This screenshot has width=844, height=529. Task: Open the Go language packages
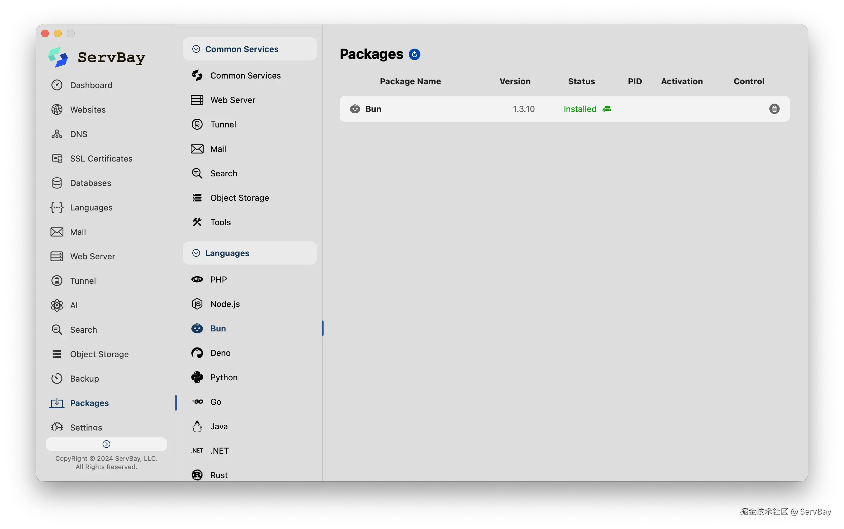coord(216,402)
